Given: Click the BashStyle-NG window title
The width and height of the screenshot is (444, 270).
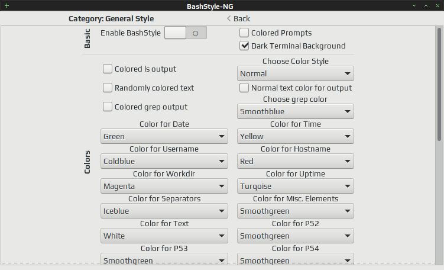Looking at the screenshot, I should (x=210, y=7).
